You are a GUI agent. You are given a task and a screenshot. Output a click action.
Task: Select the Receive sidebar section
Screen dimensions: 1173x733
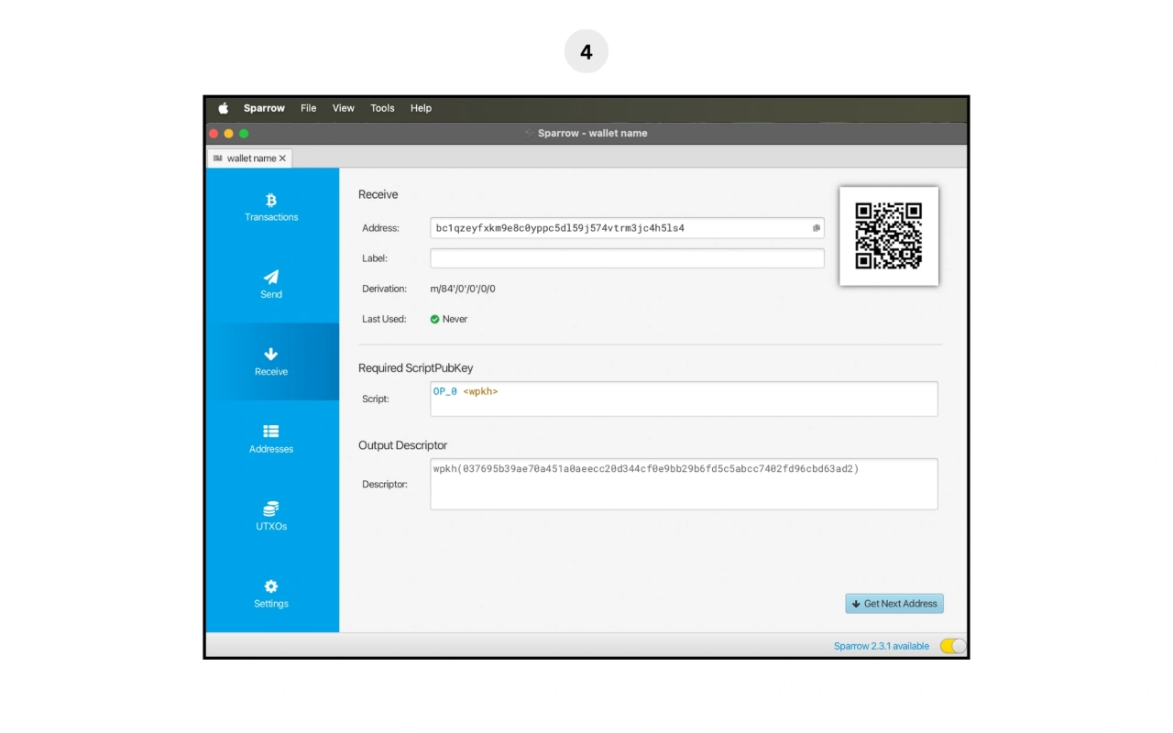pyautogui.click(x=271, y=361)
